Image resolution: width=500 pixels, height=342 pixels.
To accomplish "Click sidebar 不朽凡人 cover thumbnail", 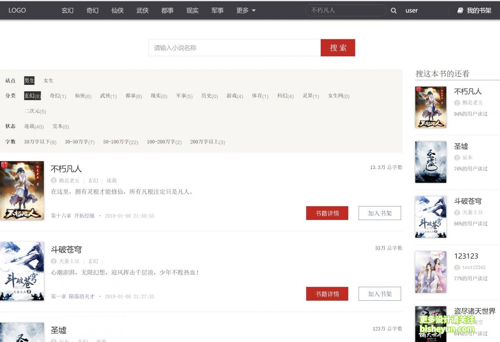I will (431, 107).
